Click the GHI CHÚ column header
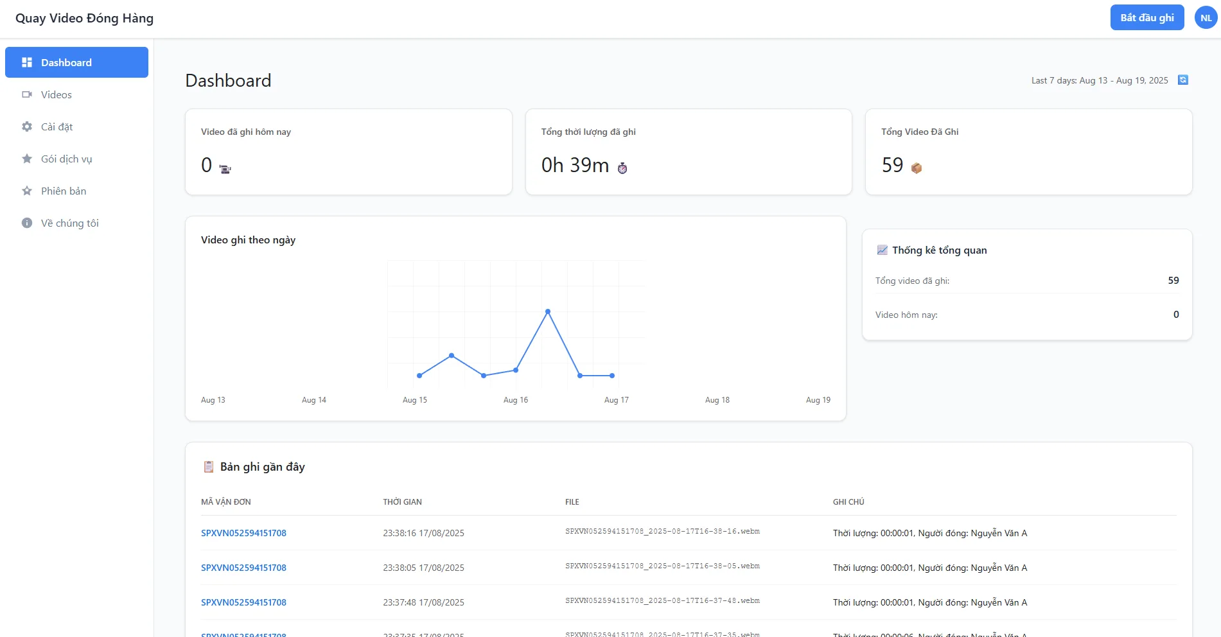 [848, 502]
